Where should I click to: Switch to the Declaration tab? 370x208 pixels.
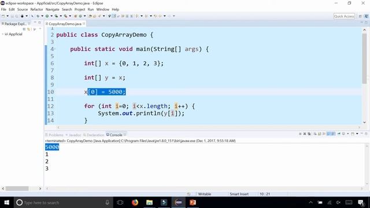94,135
